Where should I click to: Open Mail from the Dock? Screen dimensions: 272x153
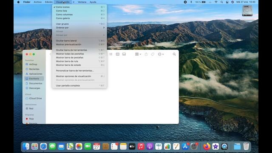pyautogui.click(x=61, y=146)
